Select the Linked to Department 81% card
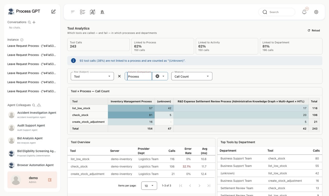The height and width of the screenshot is (196, 329). tap(291, 46)
